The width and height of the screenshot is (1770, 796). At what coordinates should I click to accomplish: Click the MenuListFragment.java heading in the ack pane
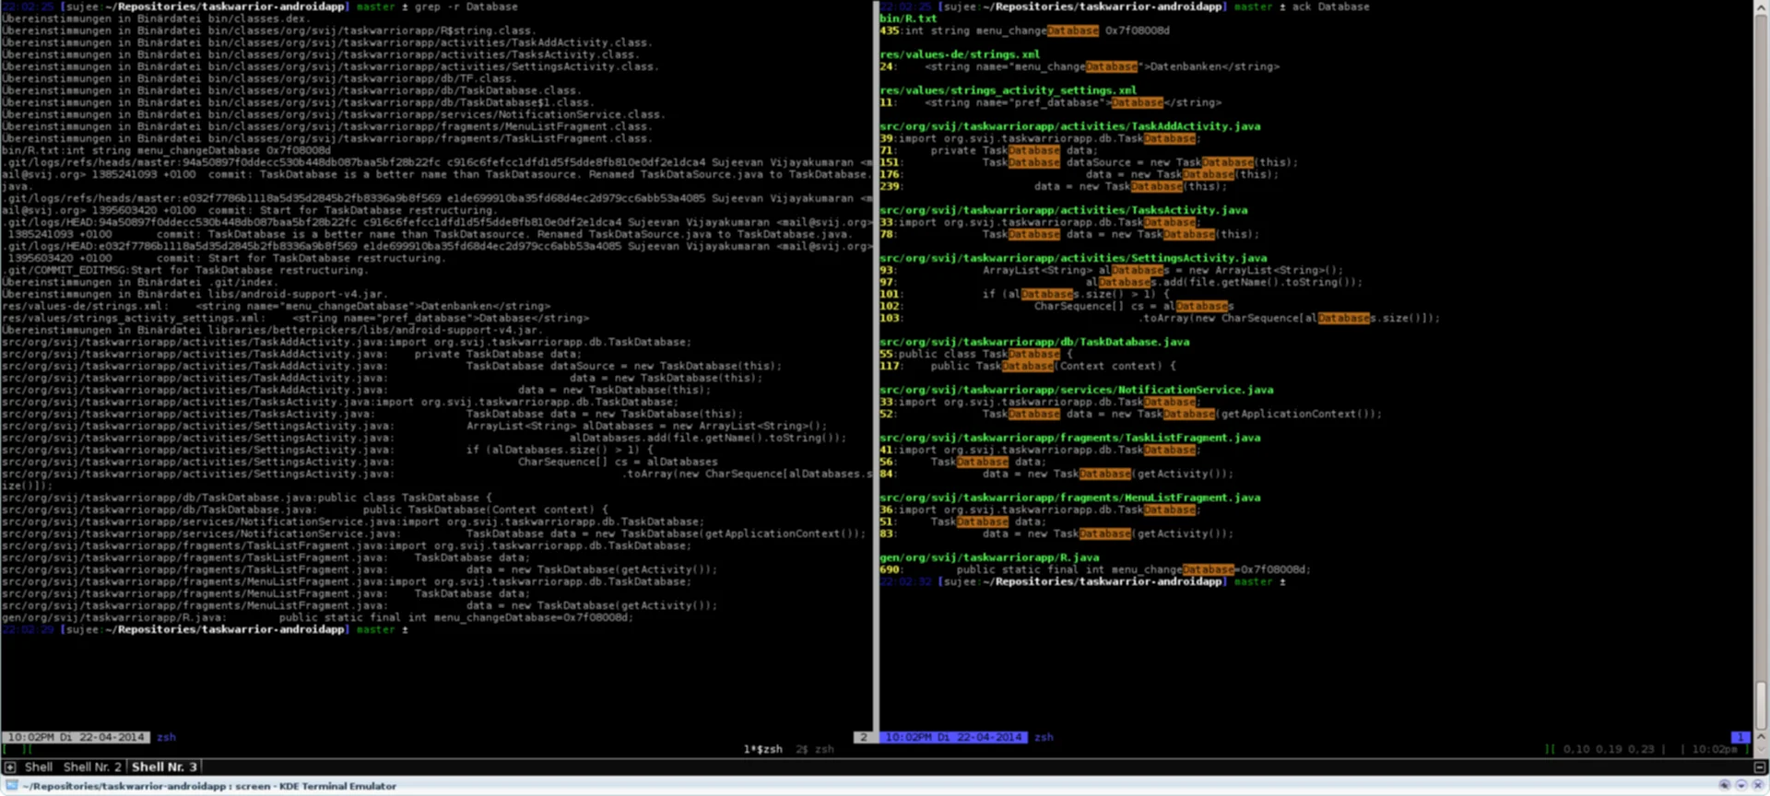tap(1070, 497)
